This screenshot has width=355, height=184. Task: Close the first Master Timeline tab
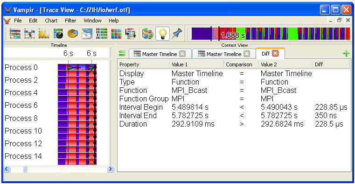(182, 54)
